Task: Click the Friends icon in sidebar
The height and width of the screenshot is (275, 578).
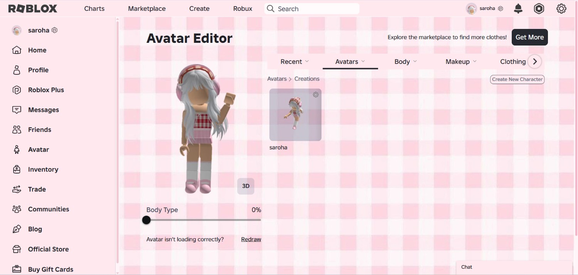Action: coord(17,130)
